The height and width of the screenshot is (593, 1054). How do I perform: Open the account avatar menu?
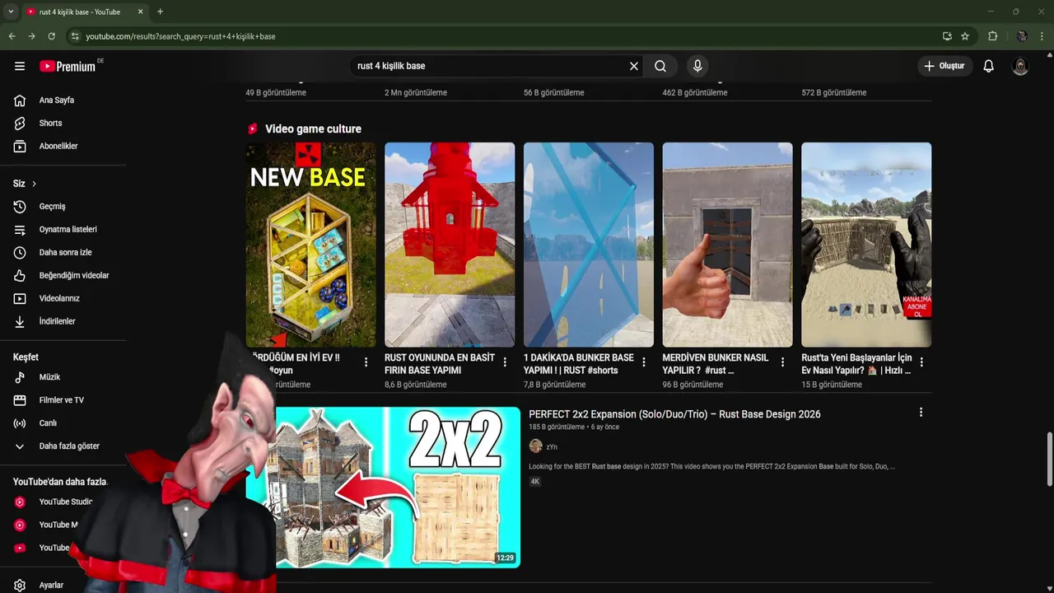1020,66
